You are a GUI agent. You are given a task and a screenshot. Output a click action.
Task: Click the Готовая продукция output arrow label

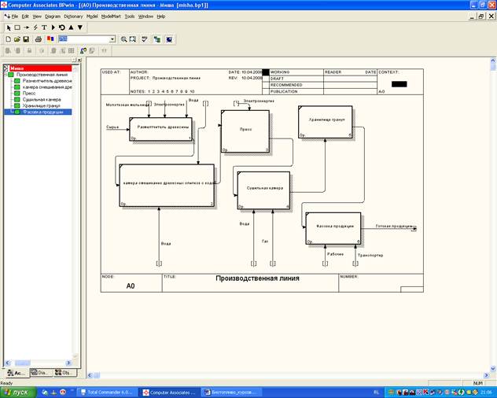(x=394, y=226)
